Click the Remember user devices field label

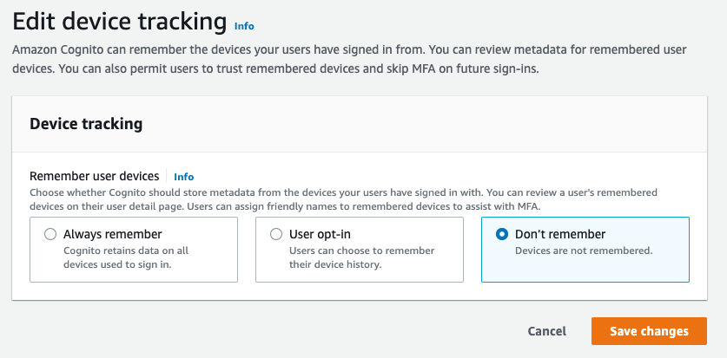pyautogui.click(x=95, y=176)
